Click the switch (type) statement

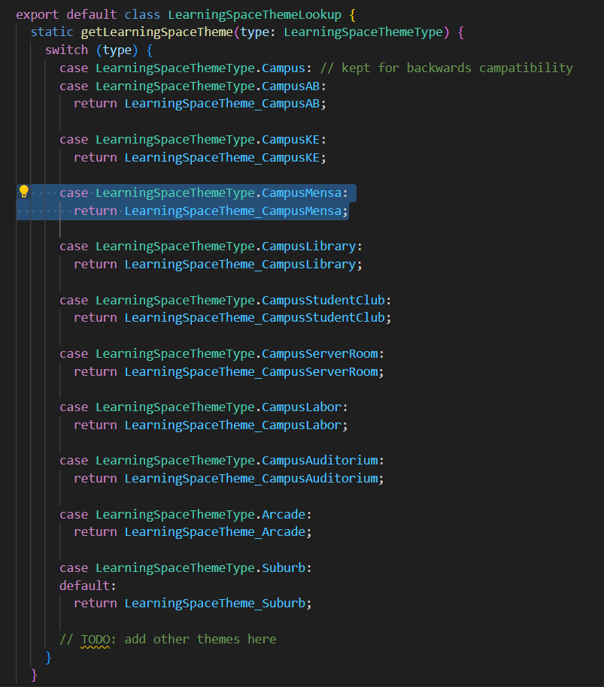point(87,49)
